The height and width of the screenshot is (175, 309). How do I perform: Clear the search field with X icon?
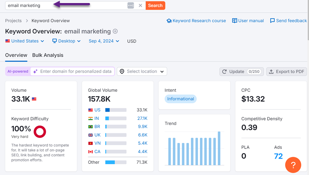pos(140,6)
